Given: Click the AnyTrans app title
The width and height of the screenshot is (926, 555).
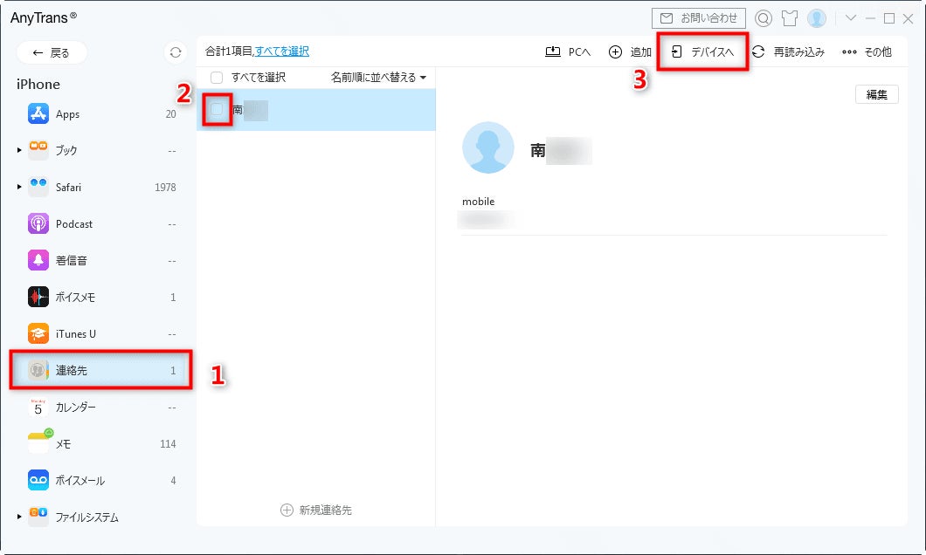Looking at the screenshot, I should point(43,17).
